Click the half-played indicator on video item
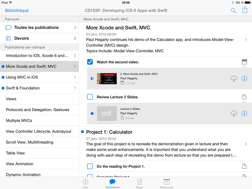Screen dimensions: 252x189 point(92,78)
